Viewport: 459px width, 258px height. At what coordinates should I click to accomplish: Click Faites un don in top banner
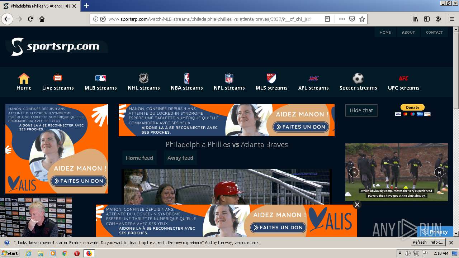(x=301, y=127)
